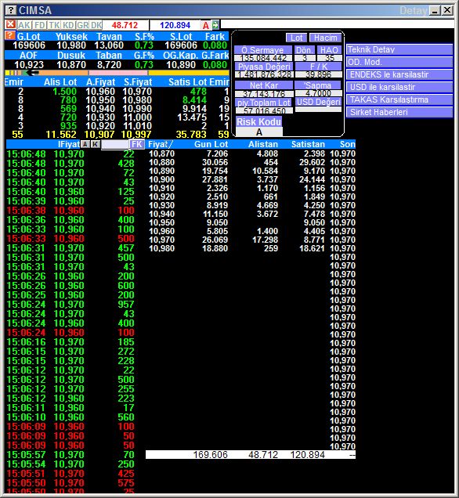
Task: Click the Alistan column header
Action: (x=263, y=144)
